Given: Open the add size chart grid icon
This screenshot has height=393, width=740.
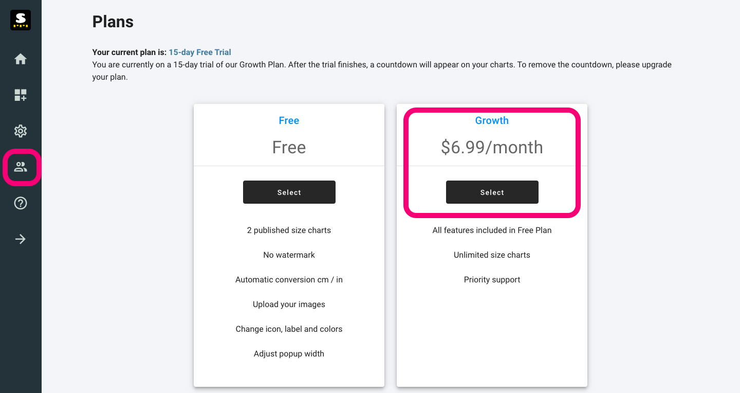Looking at the screenshot, I should tap(21, 95).
